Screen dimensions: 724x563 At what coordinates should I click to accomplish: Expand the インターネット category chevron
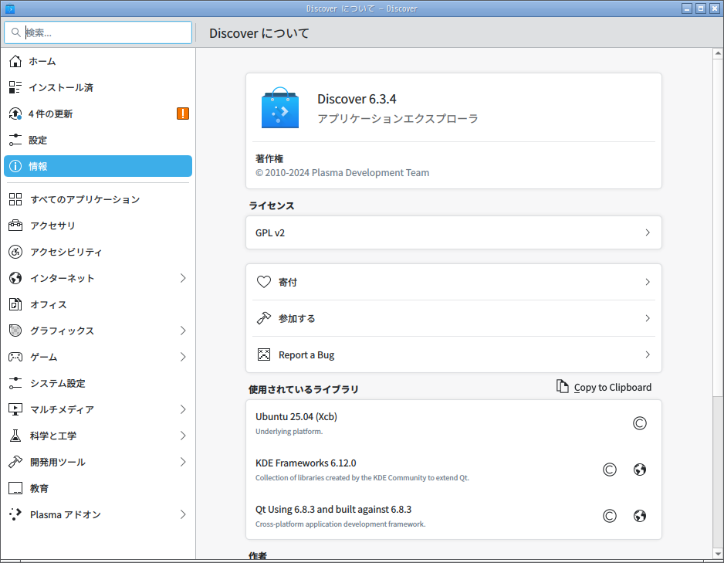tap(183, 278)
